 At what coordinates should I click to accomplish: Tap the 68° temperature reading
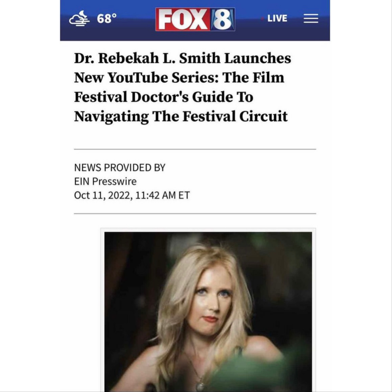pyautogui.click(x=106, y=19)
